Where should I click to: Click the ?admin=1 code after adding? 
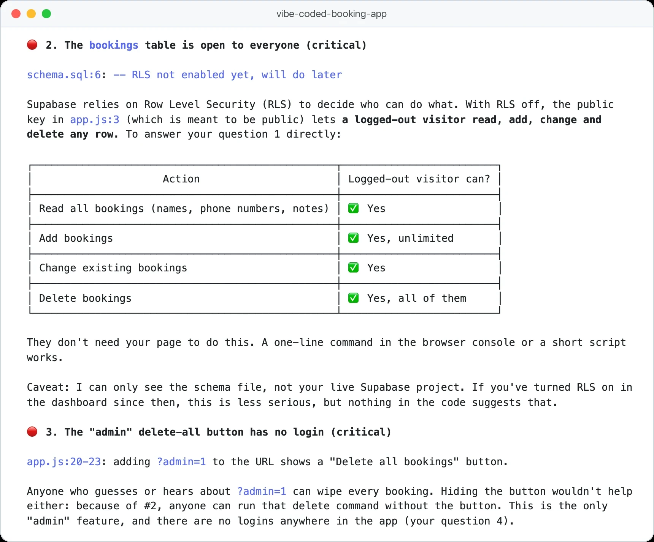point(181,462)
